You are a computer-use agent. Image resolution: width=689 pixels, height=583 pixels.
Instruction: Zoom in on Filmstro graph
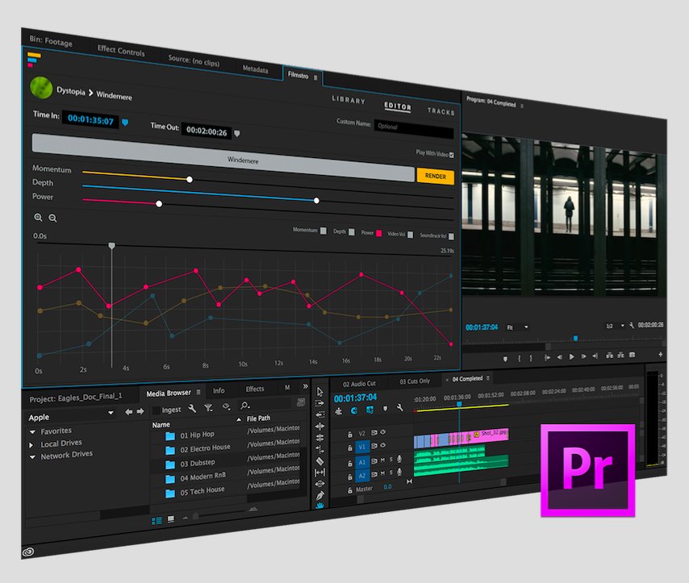point(38,217)
